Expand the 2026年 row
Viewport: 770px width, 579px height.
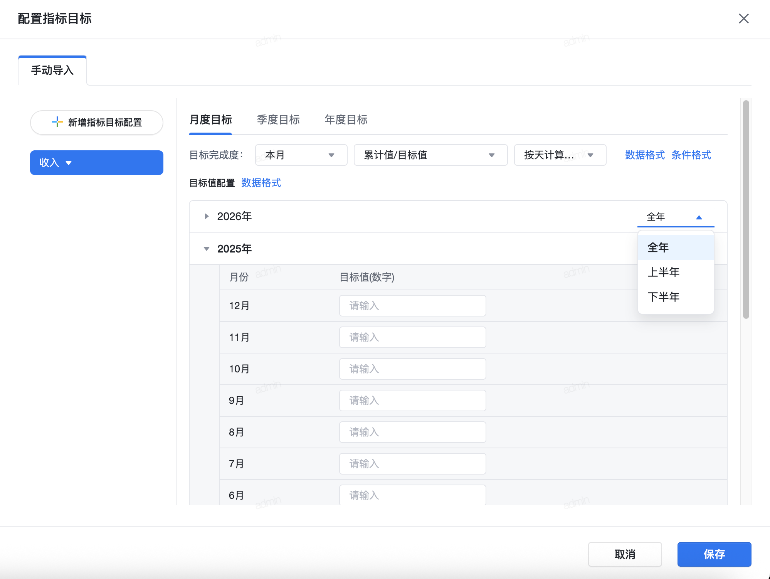207,216
